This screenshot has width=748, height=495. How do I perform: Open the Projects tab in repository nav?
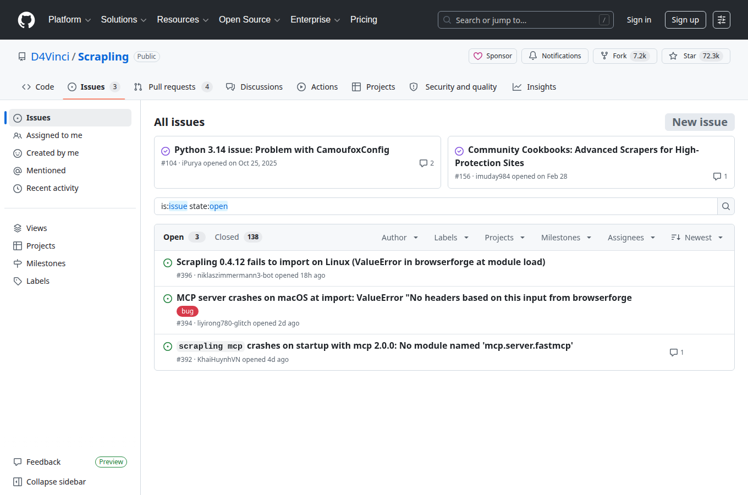click(373, 87)
